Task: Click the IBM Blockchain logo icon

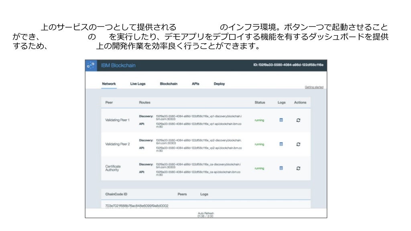Action: click(x=91, y=65)
